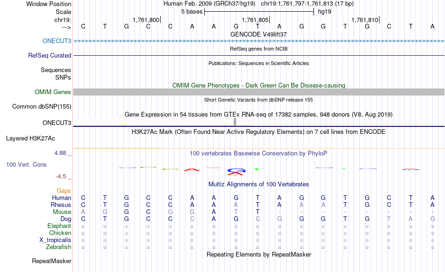Click the sequence direction arrow label
This screenshot has width=445, height=272.
(66, 27)
